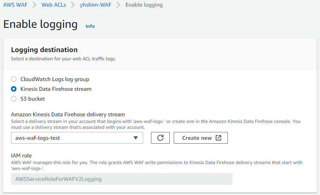
Task: Choose the S3 bucket radio option
Action: tap(14, 99)
